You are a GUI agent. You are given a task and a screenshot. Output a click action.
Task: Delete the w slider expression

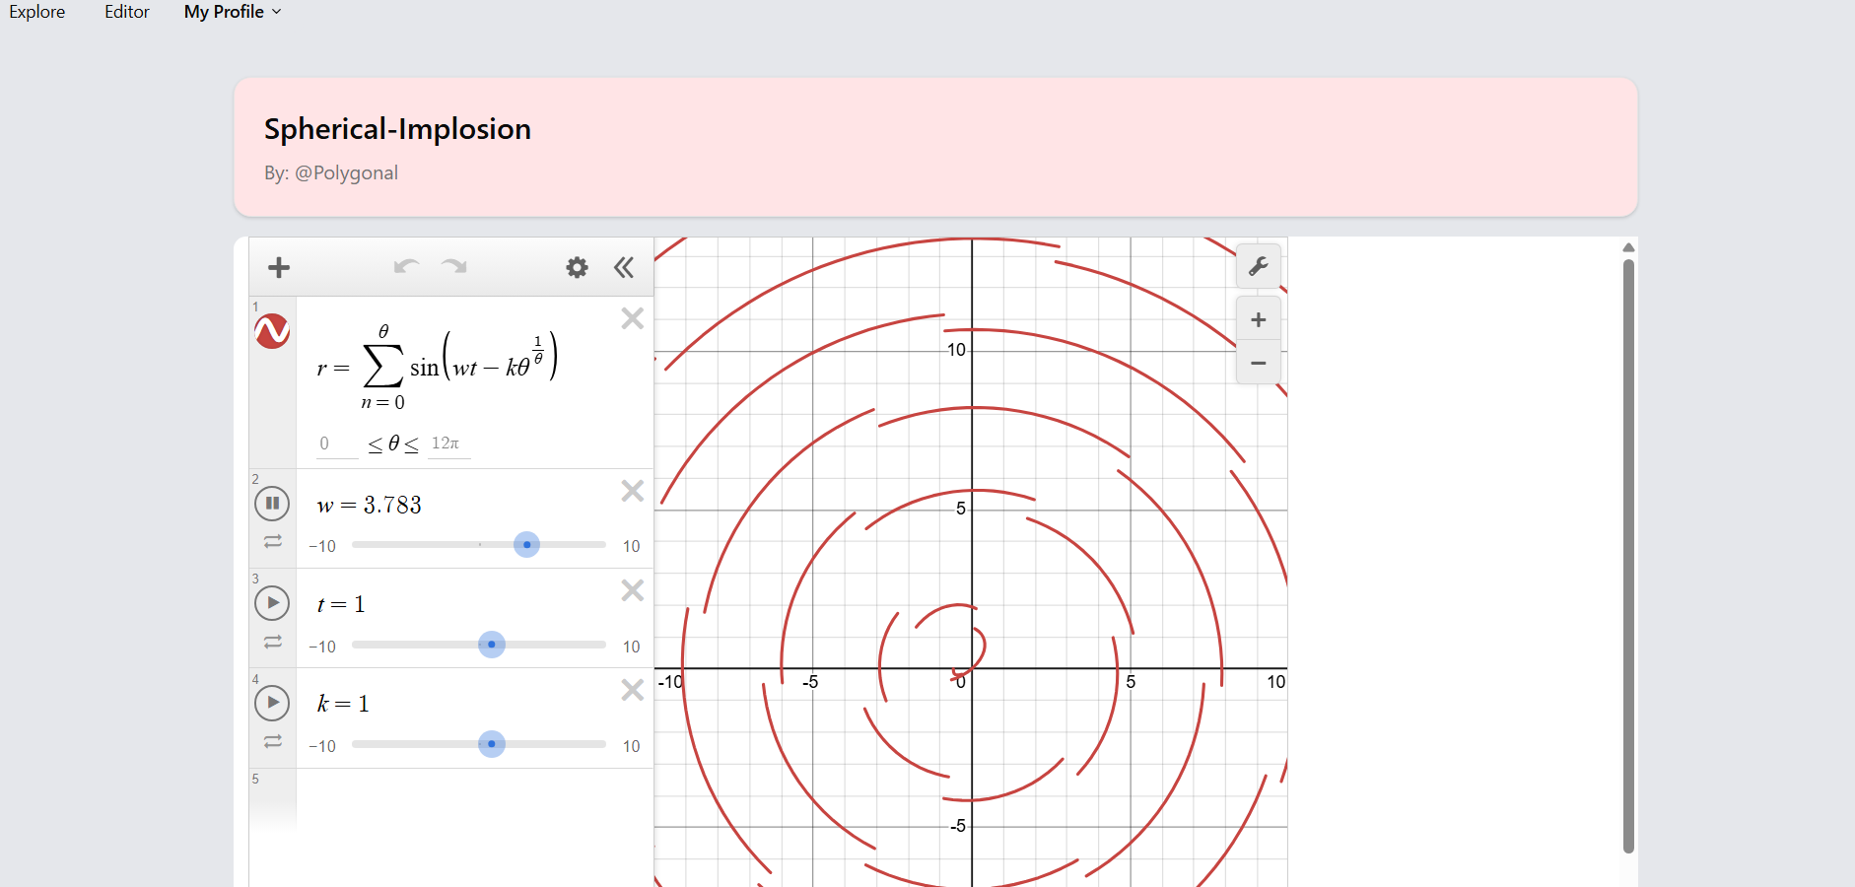pyautogui.click(x=633, y=491)
